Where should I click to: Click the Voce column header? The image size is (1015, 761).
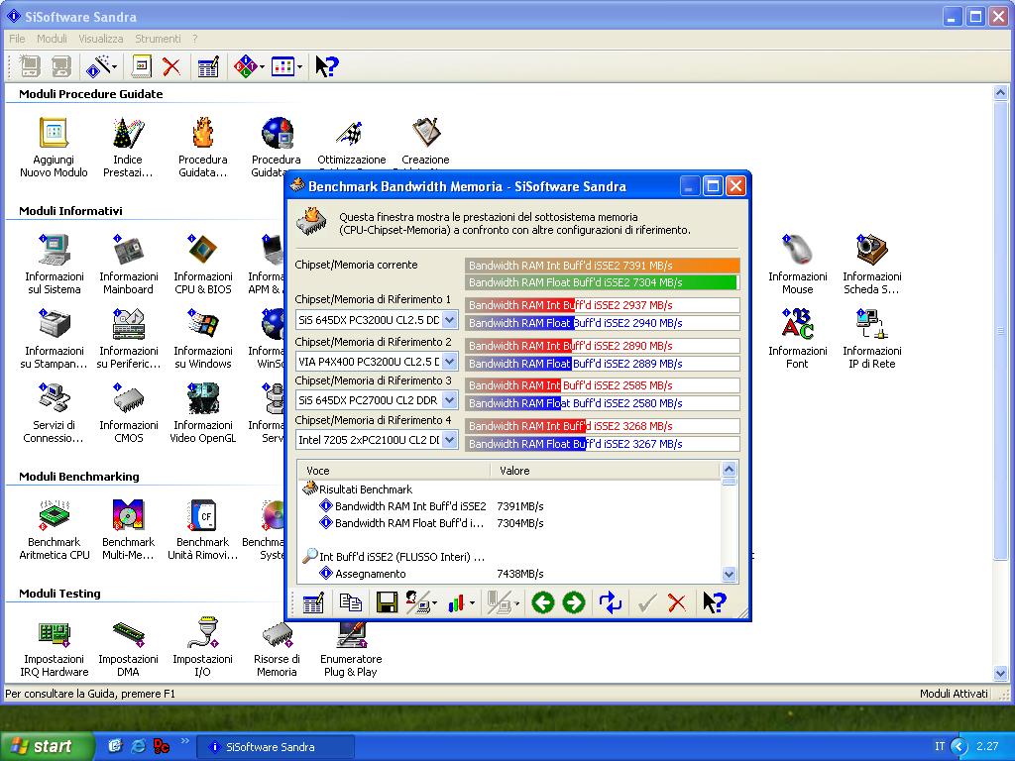tap(396, 471)
